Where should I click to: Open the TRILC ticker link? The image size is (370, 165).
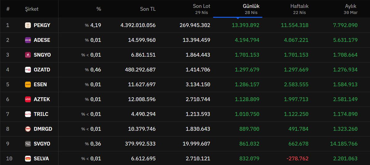point(41,114)
